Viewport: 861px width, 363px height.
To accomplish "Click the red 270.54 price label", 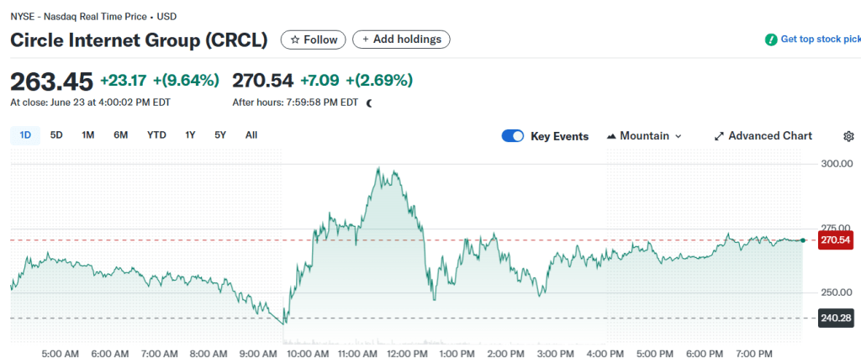I will pos(835,240).
